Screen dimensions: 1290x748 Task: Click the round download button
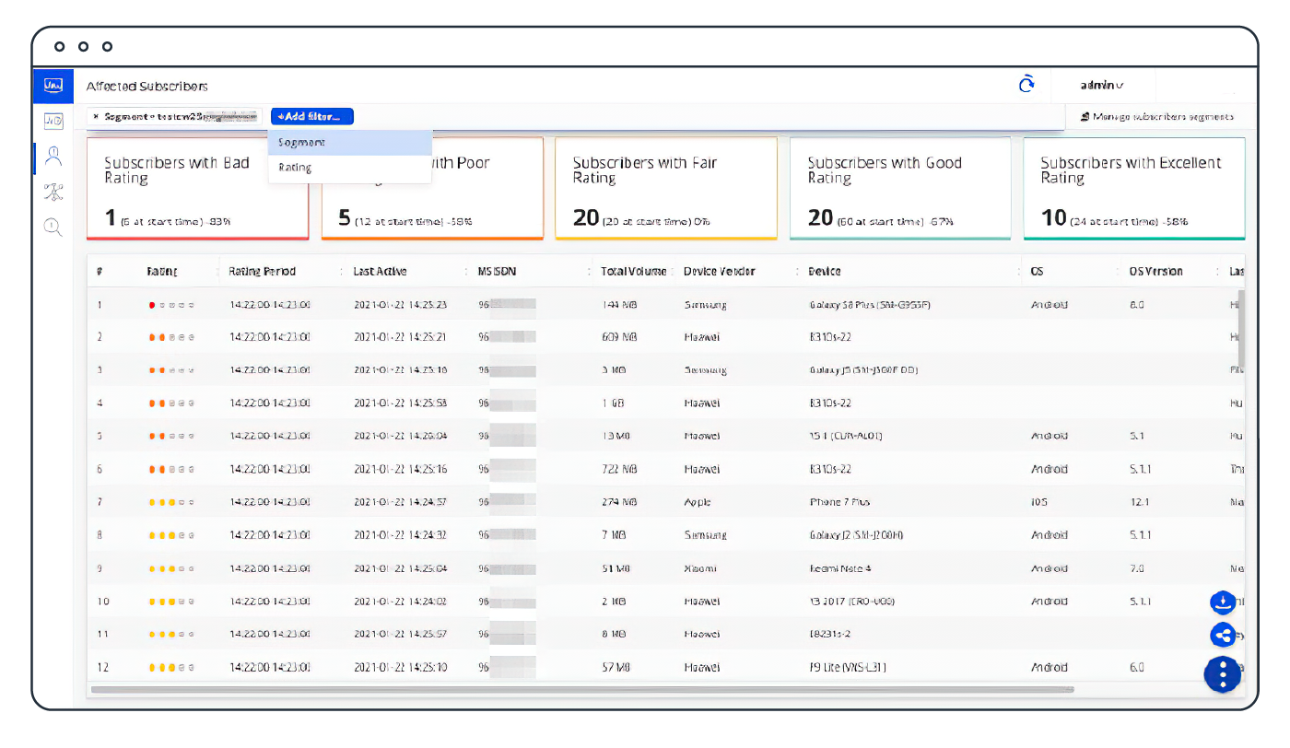click(x=1223, y=602)
